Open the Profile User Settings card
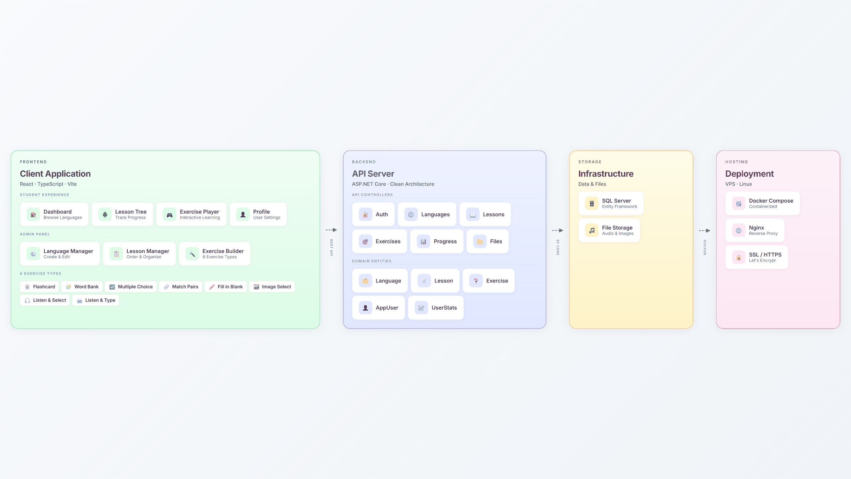This screenshot has width=851, height=479. point(258,214)
